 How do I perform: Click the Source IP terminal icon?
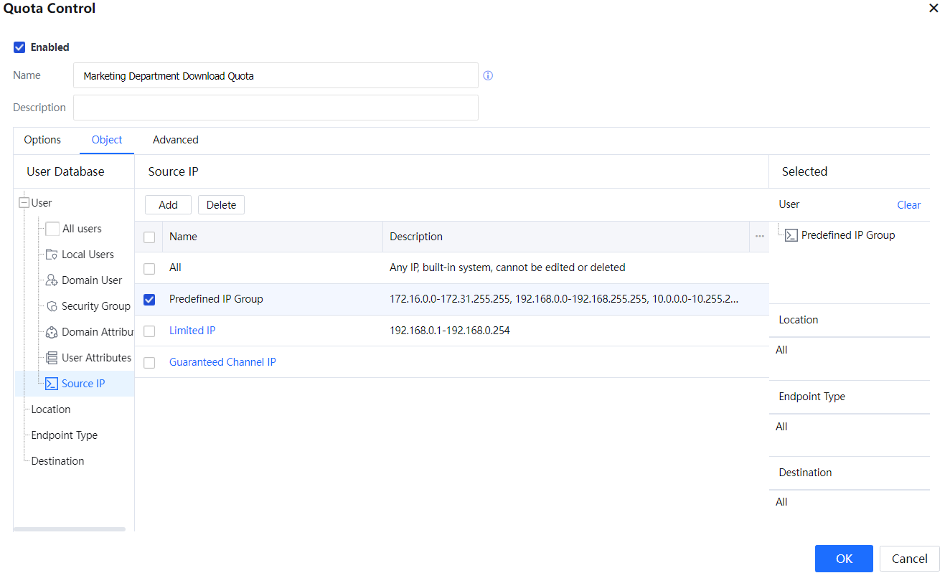pyautogui.click(x=52, y=384)
